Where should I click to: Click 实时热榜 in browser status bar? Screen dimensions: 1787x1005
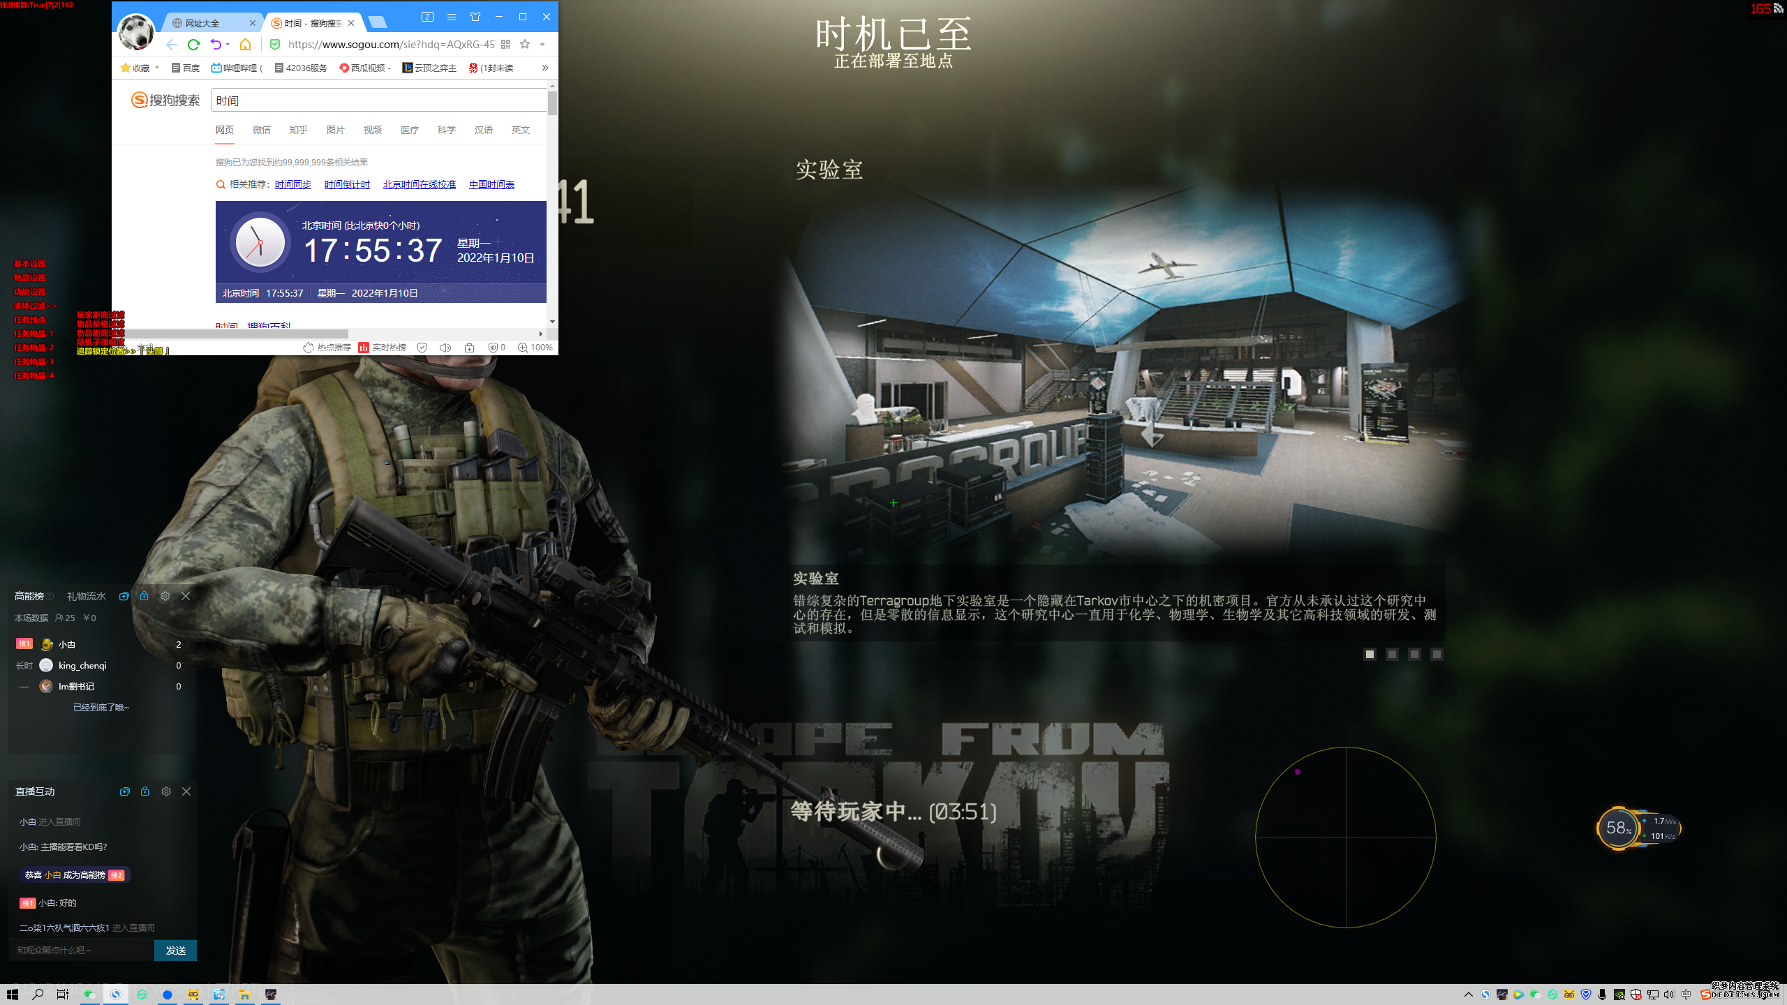point(383,348)
